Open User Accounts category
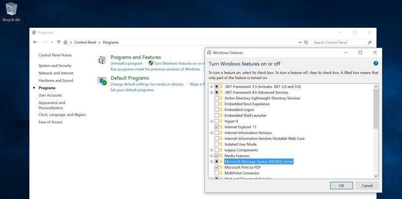402x199 pixels. 50,95
